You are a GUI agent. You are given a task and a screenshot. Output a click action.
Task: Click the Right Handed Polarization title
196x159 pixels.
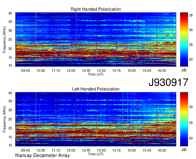(x=96, y=9)
